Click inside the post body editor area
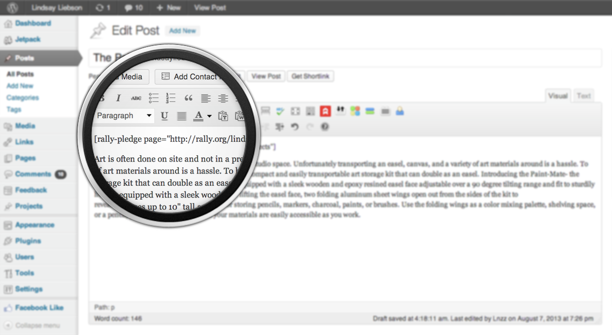The height and width of the screenshot is (335, 612). (345, 218)
